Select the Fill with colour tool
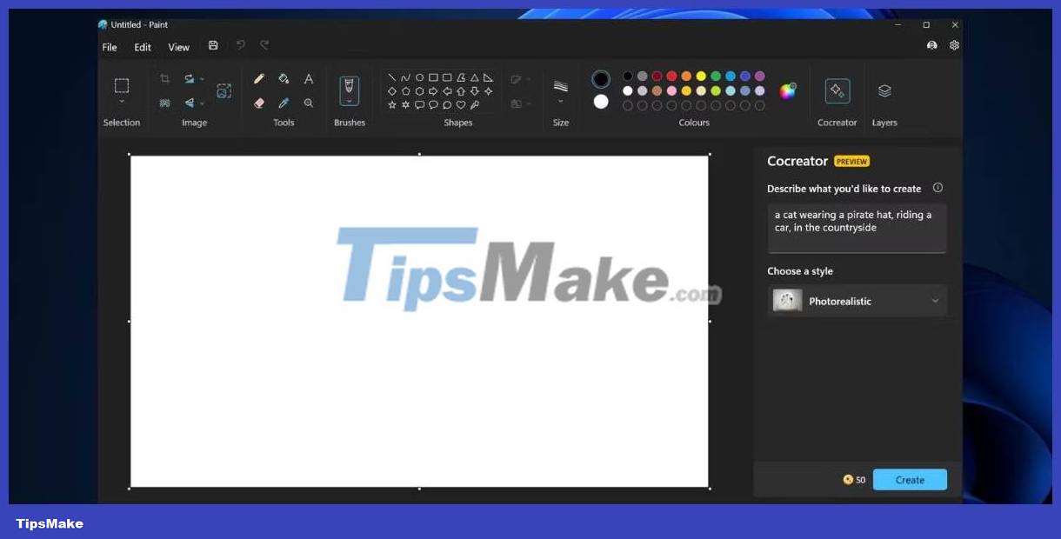The image size is (1061, 539). tap(284, 78)
